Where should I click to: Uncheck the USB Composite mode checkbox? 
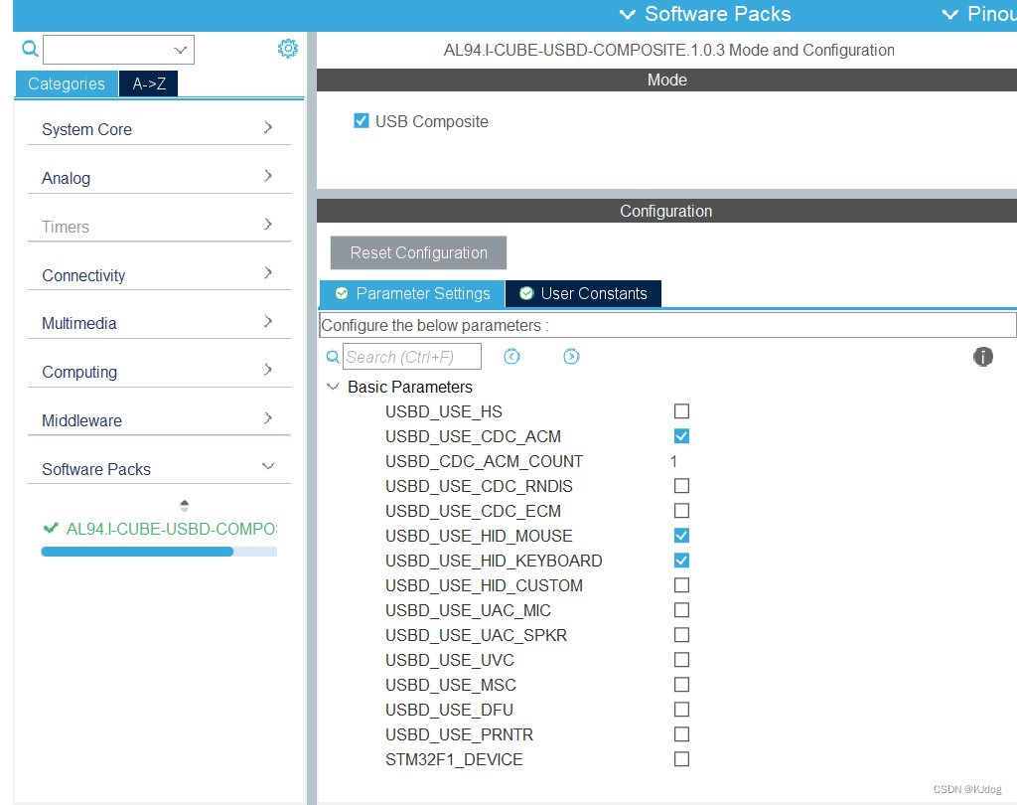362,121
